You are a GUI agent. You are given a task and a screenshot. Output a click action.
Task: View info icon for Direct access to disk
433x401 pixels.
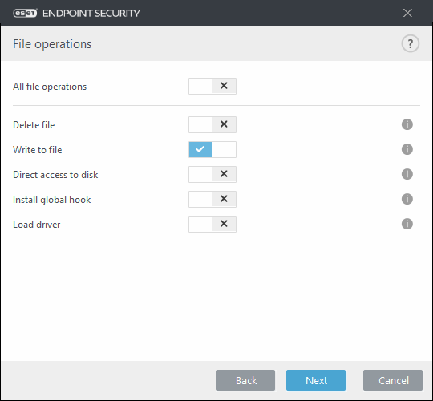click(x=407, y=174)
